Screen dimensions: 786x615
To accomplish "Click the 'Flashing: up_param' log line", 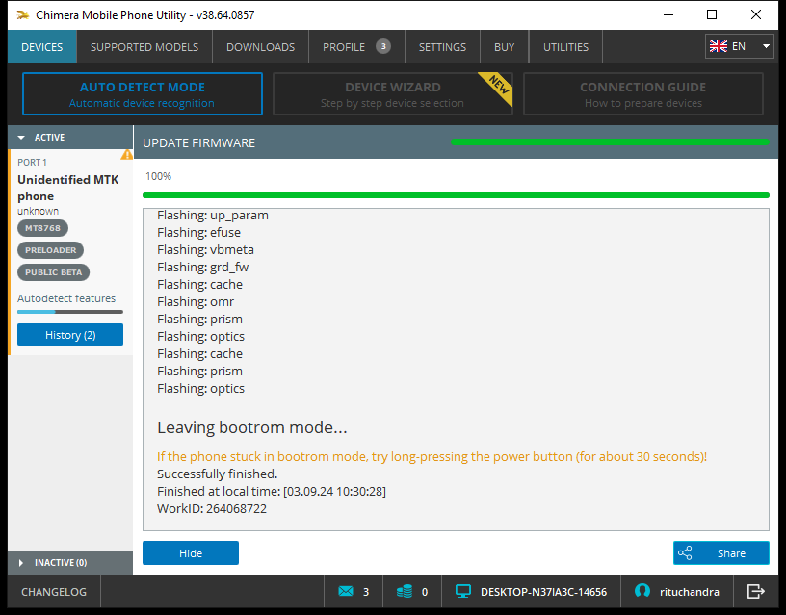I will [213, 216].
